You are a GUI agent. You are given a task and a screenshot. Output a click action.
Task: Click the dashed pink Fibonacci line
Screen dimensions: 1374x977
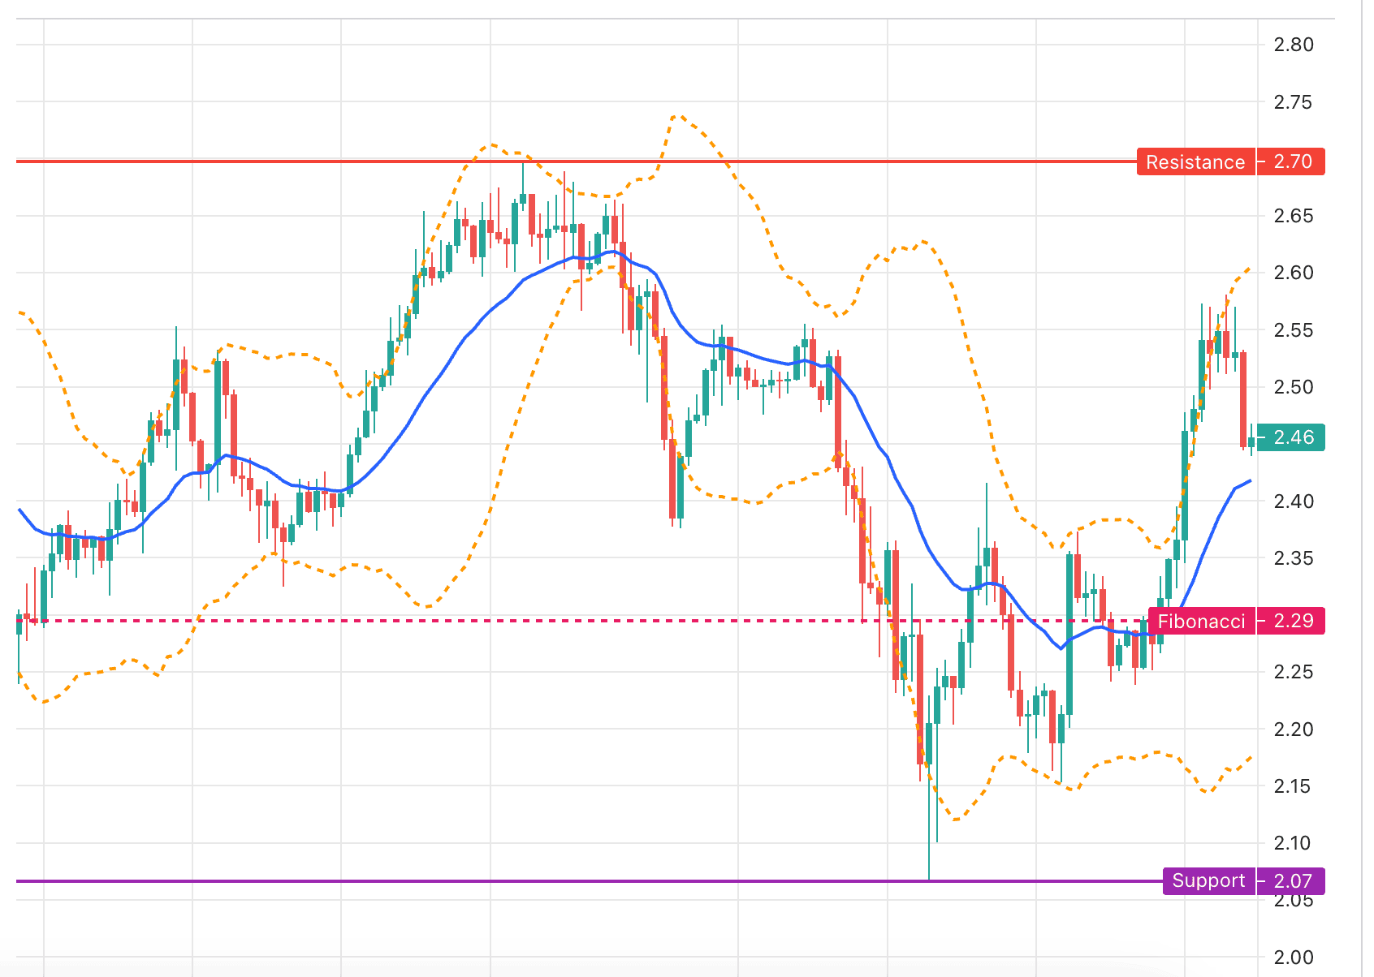pyautogui.click(x=487, y=620)
